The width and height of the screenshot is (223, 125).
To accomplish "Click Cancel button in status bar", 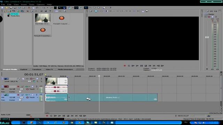I will (5, 119).
